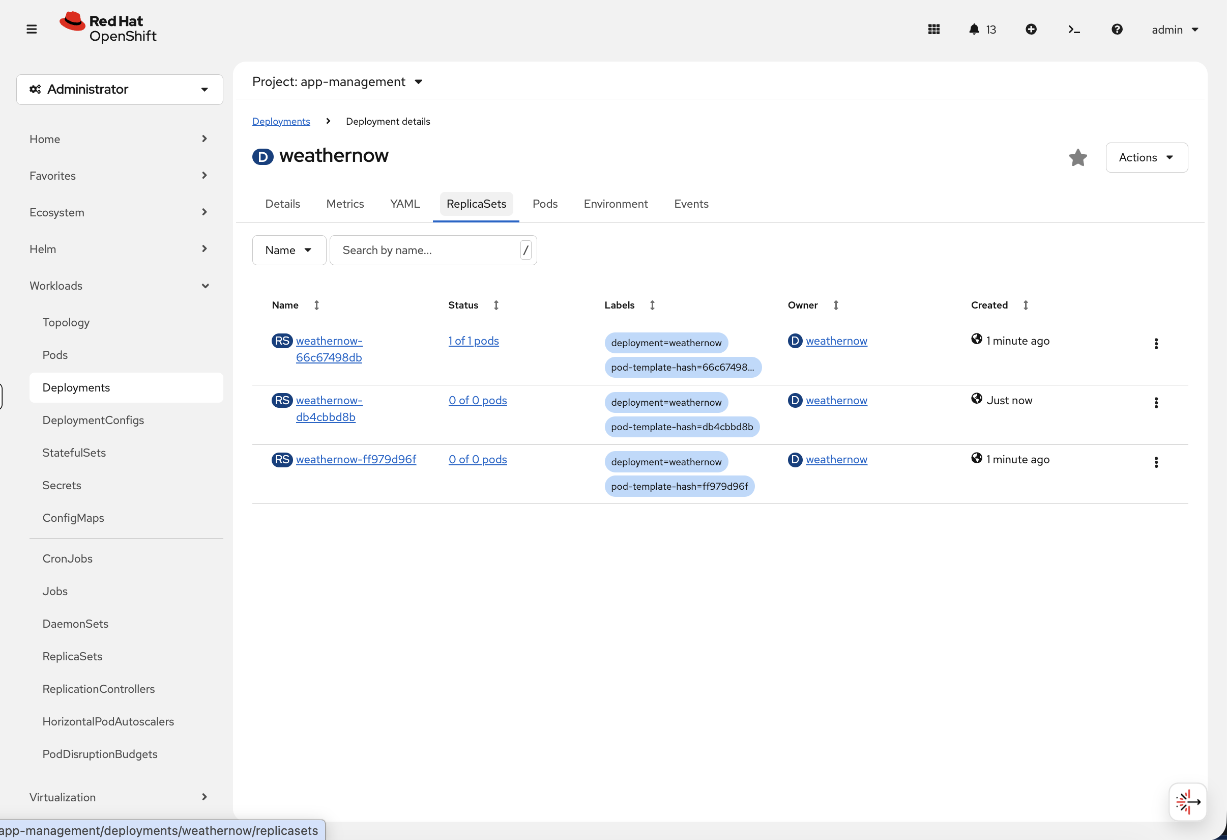Open the Project: app-management dropdown
Screen dimensions: 1227x840
(338, 81)
